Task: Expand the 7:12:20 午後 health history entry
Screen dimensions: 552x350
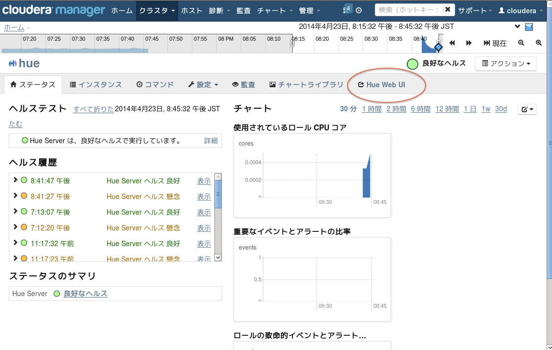Action: coord(16,227)
